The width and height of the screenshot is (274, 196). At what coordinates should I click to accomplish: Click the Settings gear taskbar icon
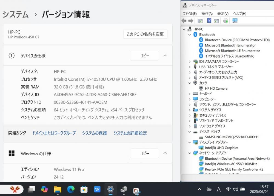pos(110,189)
